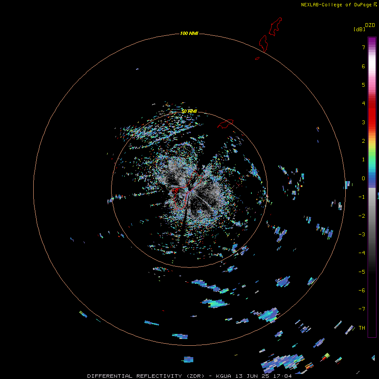Select the 2 value on the scale
The image size is (379, 379).
click(x=363, y=141)
